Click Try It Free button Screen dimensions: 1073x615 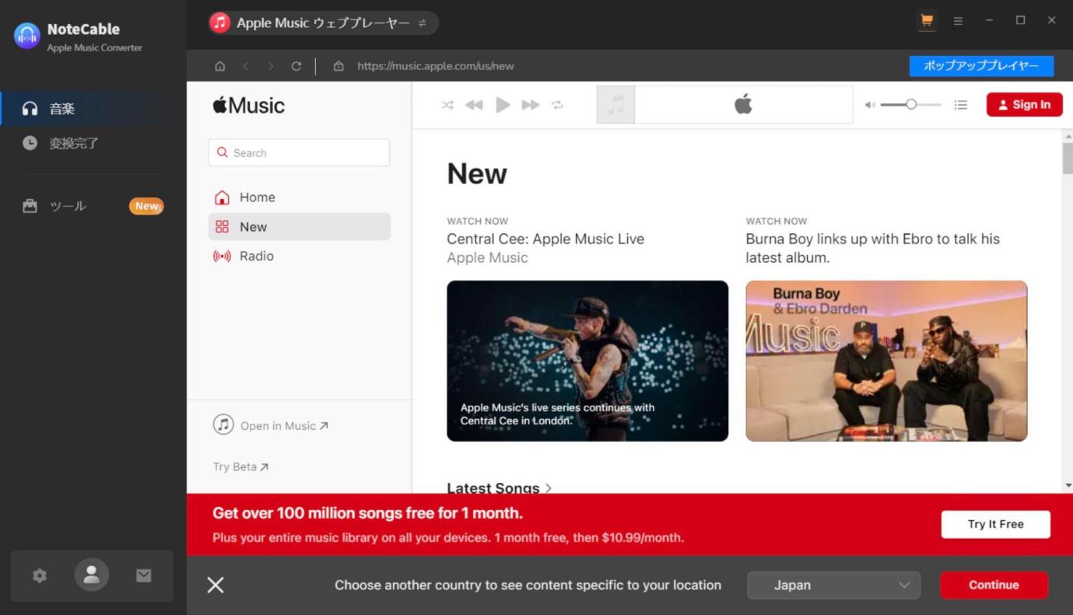pos(995,524)
